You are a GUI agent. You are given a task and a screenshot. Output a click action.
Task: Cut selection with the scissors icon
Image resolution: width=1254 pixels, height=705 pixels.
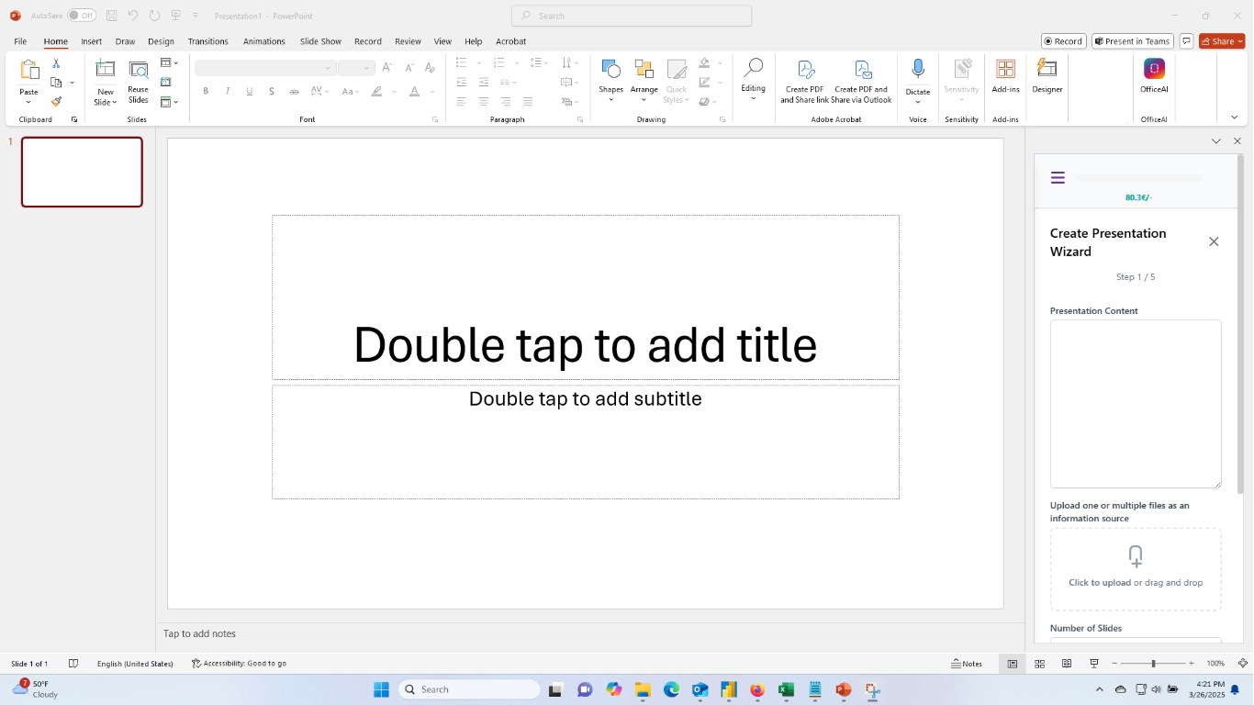pos(56,63)
